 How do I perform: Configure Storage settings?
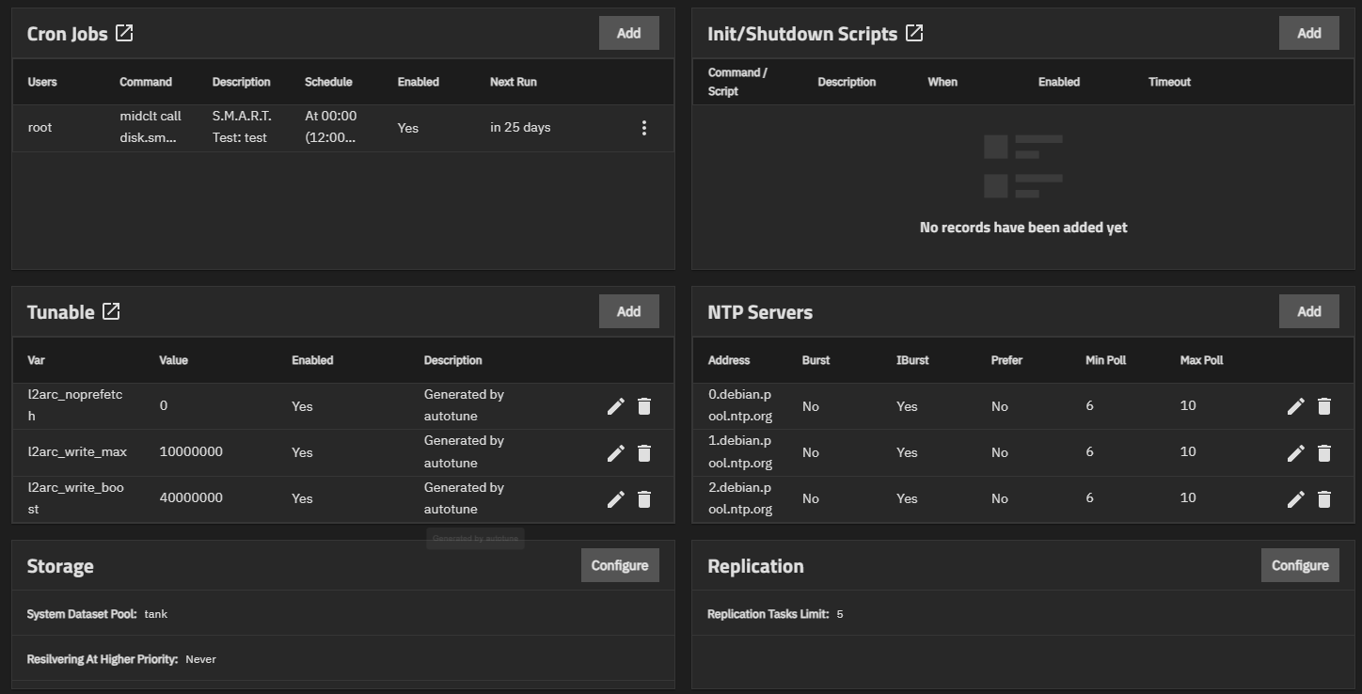[x=620, y=565]
